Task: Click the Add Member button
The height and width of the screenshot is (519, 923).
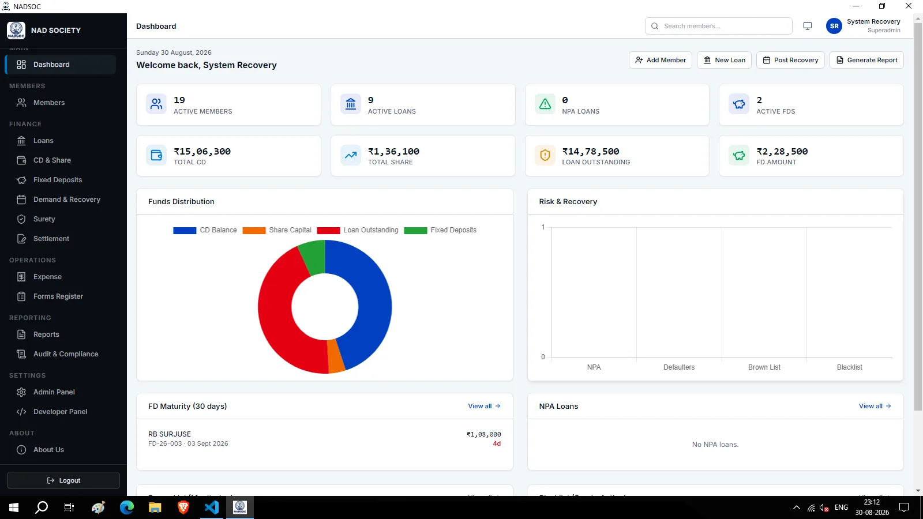Action: pyautogui.click(x=661, y=60)
